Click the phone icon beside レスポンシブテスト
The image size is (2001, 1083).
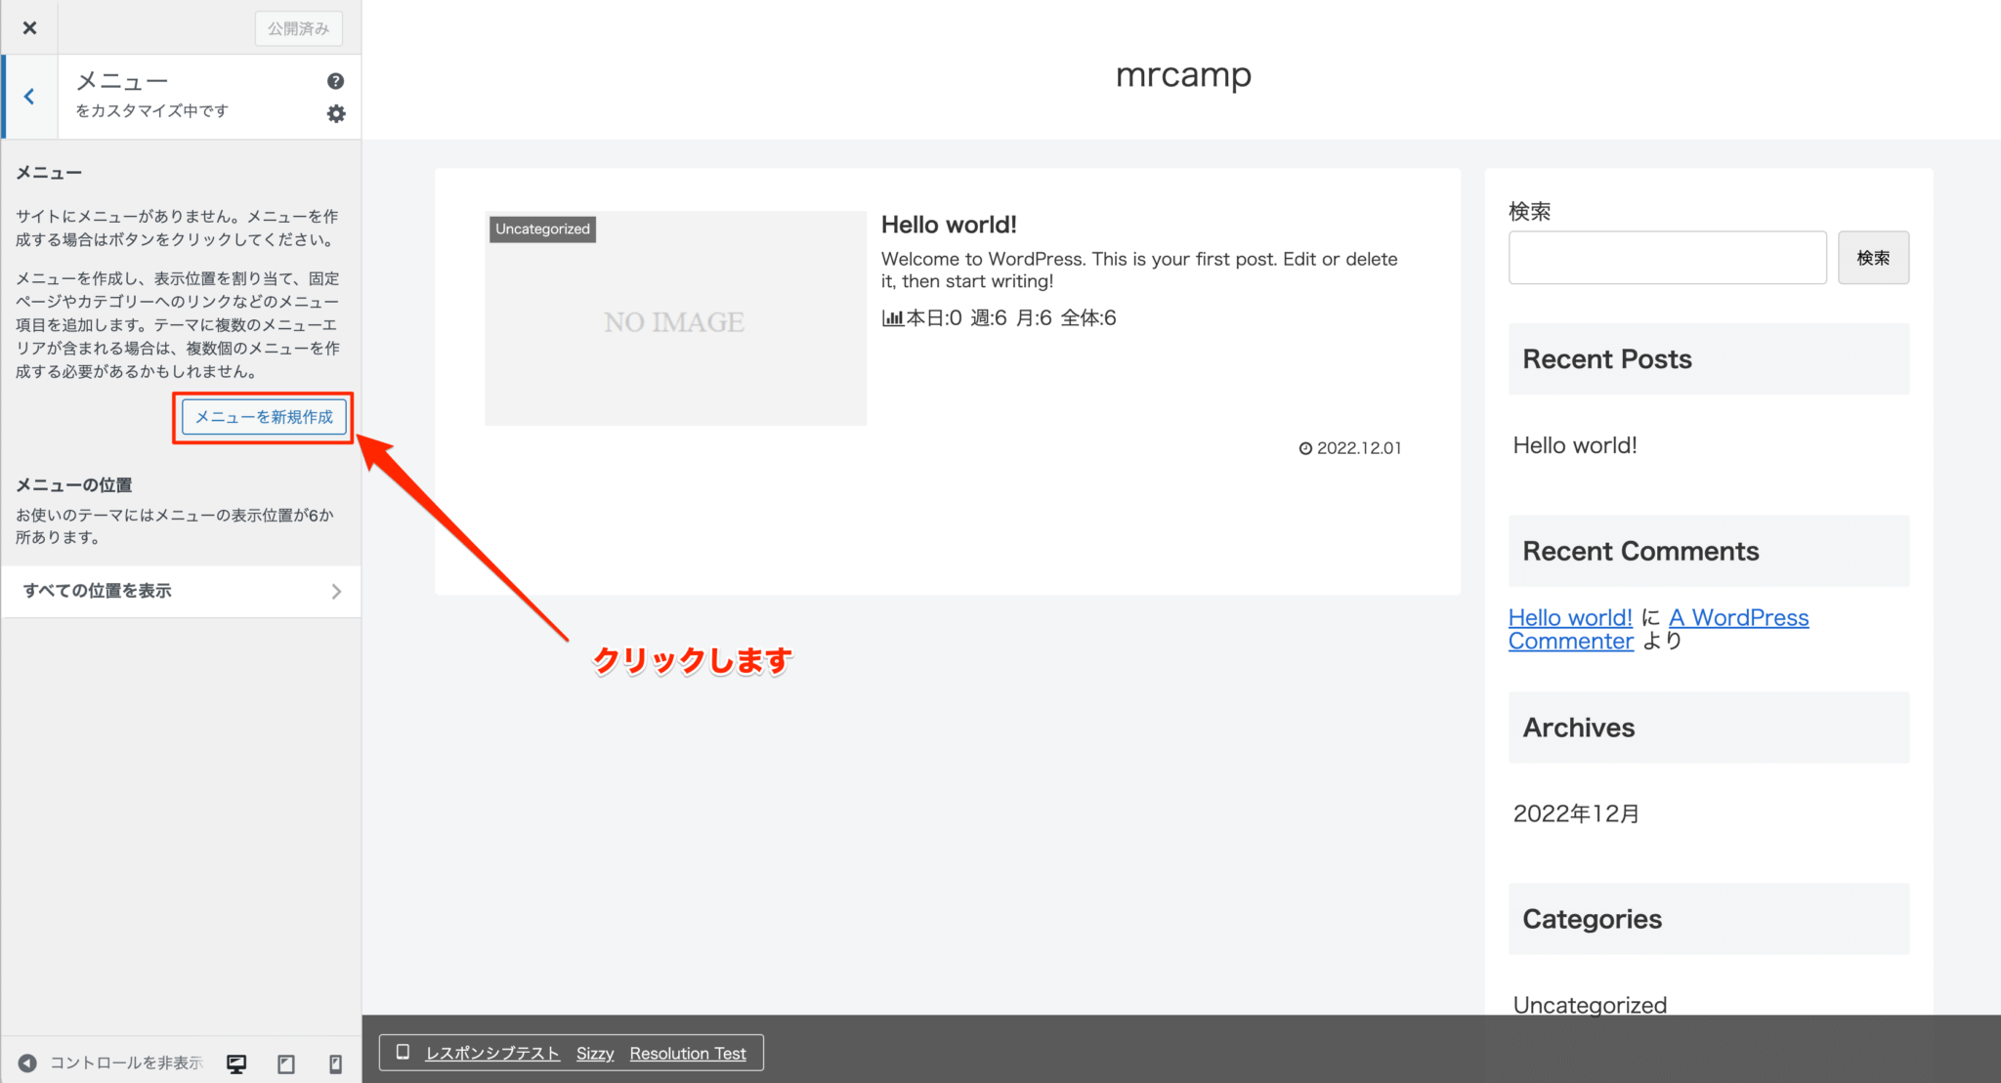click(x=402, y=1052)
